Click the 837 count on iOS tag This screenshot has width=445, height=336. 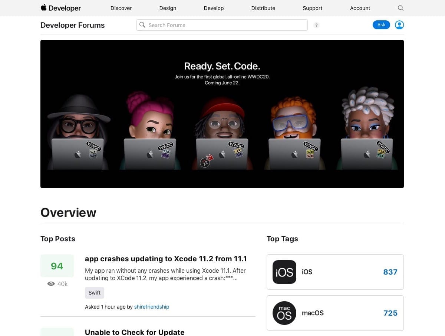tap(390, 272)
